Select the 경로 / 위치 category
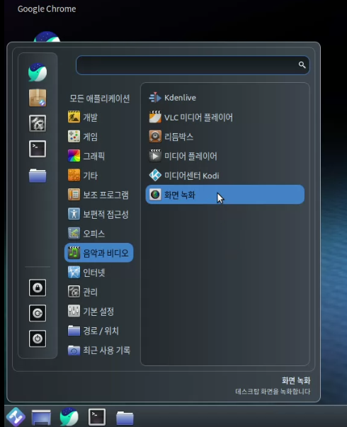Image resolution: width=347 pixels, height=427 pixels. tap(99, 331)
